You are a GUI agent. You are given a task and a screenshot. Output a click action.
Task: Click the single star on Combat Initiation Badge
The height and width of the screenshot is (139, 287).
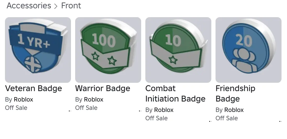(173, 60)
